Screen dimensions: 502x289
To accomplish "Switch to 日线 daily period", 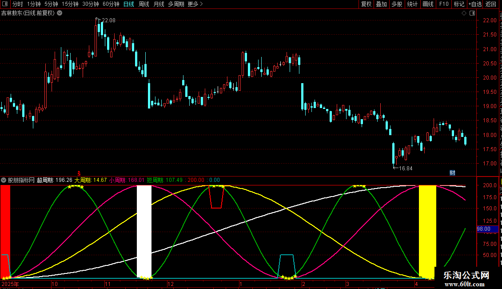I will click(129, 4).
